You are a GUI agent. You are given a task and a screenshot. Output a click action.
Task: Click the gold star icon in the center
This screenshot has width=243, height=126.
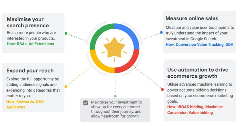pos(114,49)
